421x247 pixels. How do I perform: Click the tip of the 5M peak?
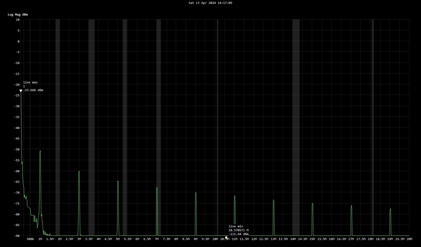118,181
